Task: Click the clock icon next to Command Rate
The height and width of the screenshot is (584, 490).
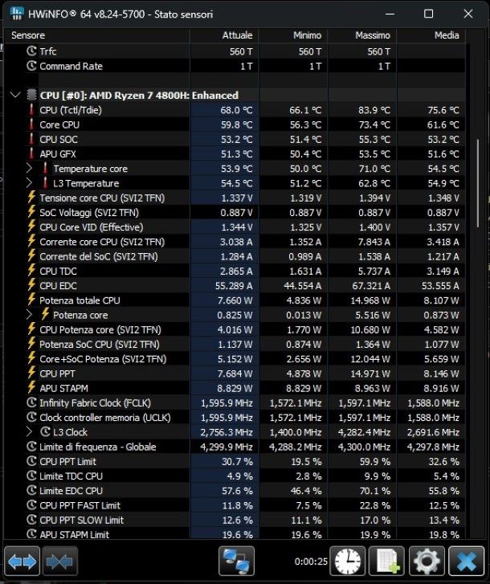Action: point(31,66)
